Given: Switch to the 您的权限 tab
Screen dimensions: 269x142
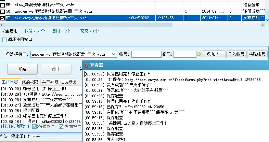Looking at the screenshot, I should pos(30,82).
